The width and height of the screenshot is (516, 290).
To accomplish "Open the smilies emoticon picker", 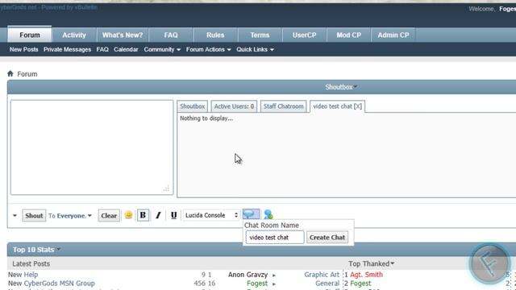I will pos(129,215).
